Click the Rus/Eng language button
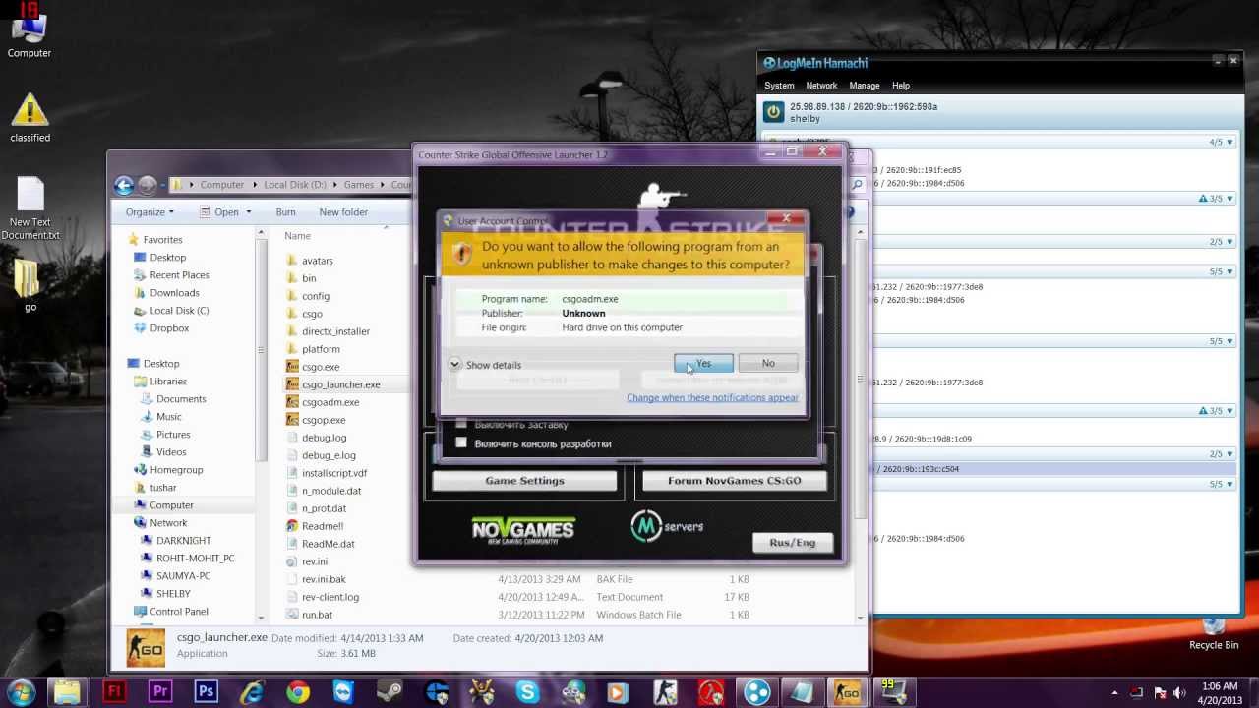1259x708 pixels. (792, 543)
